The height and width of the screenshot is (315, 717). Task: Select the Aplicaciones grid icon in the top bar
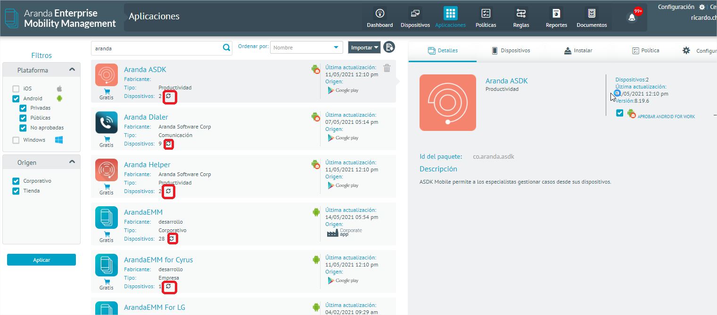(450, 13)
